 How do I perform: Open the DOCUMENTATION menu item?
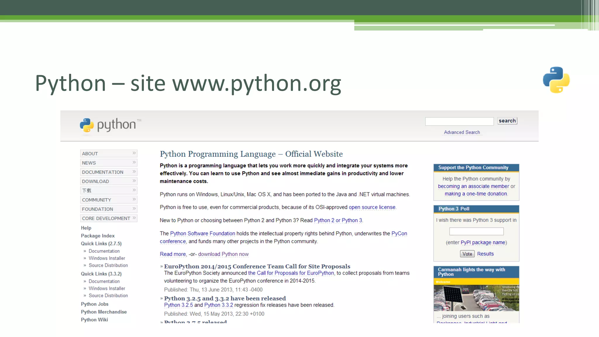[109, 172]
